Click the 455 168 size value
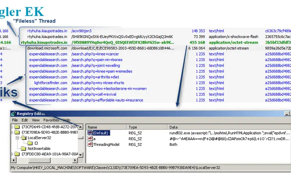Viewport: 291px width, 173px height. [x=197, y=42]
